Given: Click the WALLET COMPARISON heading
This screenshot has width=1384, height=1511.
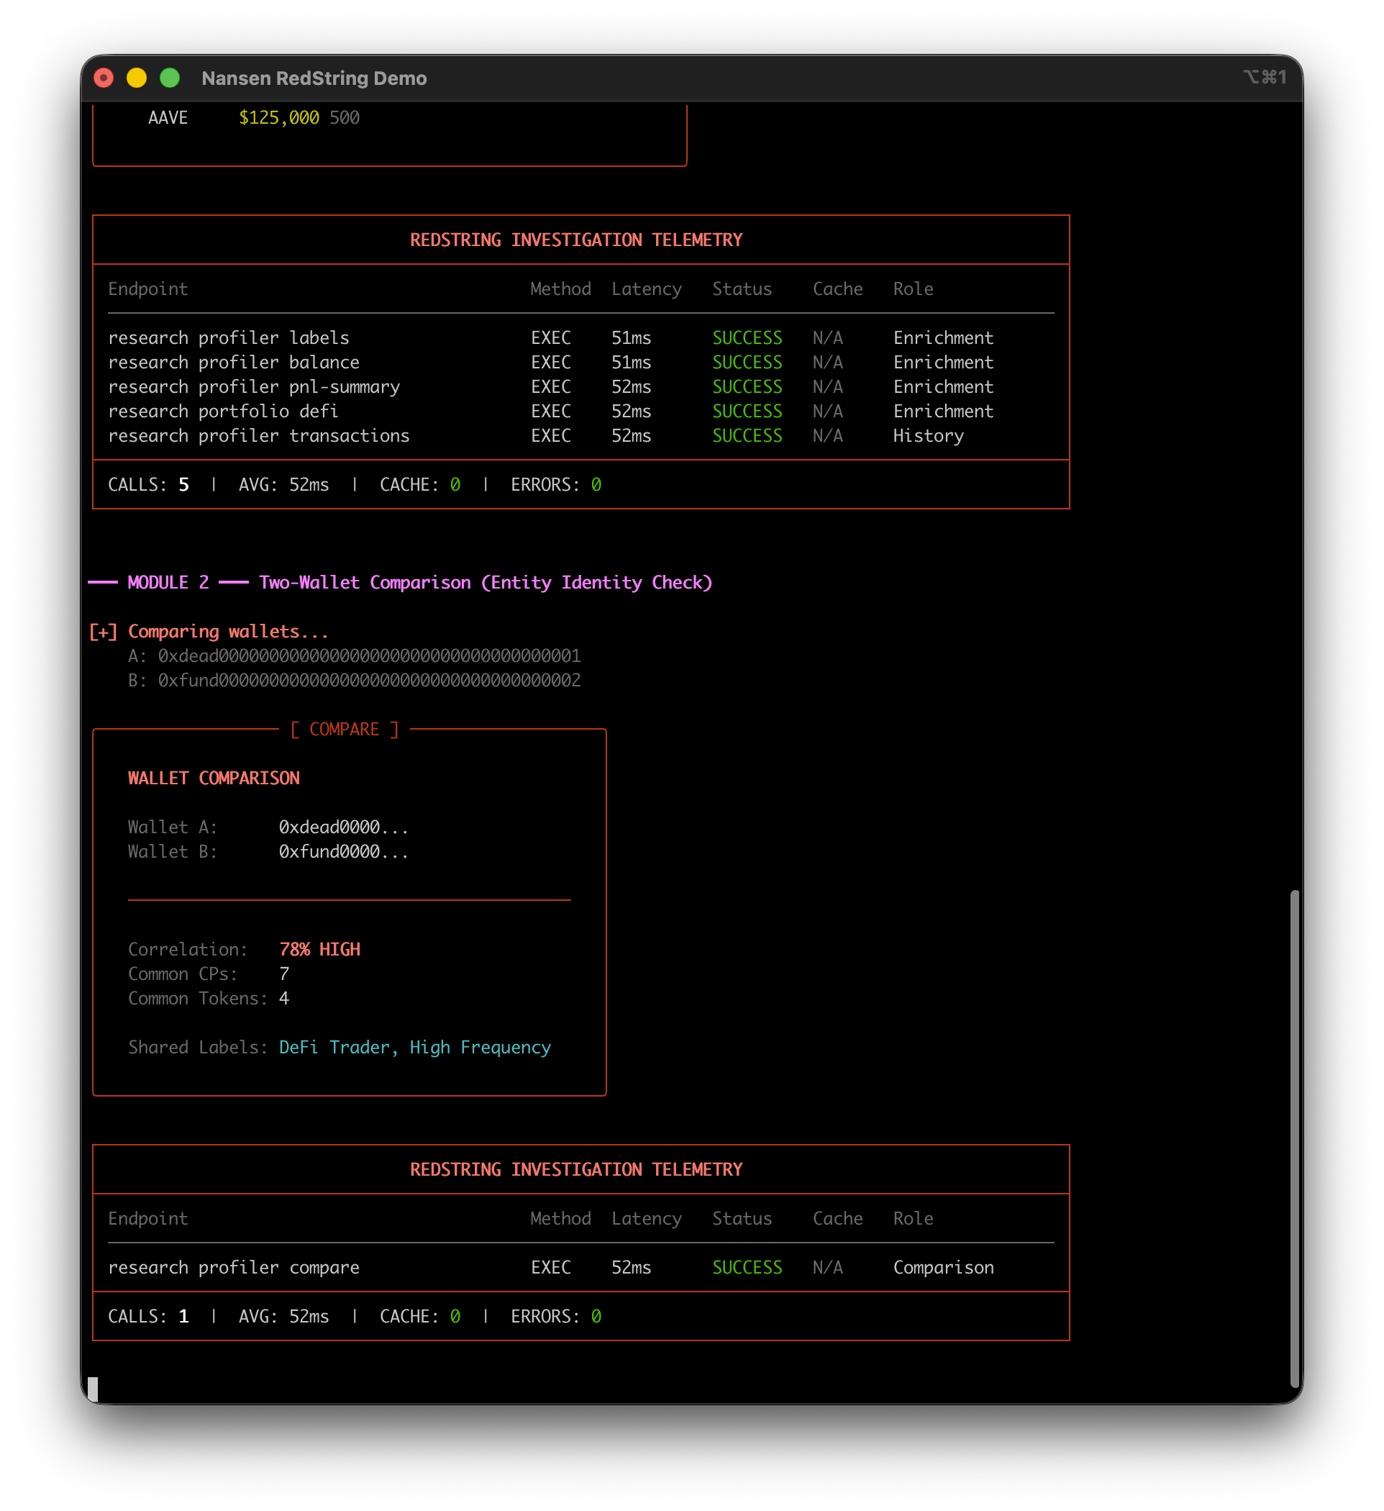Looking at the screenshot, I should [214, 778].
